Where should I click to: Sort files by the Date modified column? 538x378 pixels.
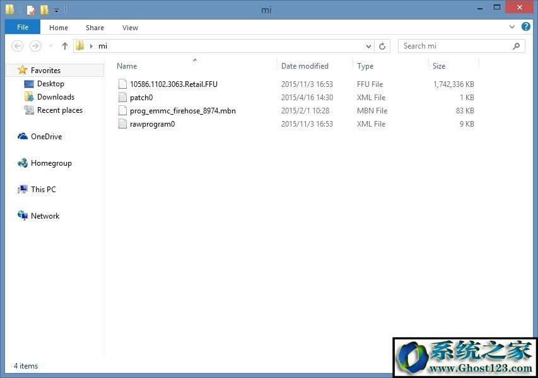click(x=305, y=66)
